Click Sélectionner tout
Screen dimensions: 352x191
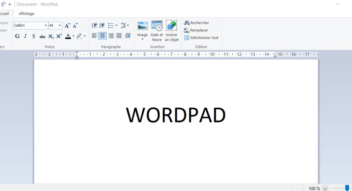point(201,38)
